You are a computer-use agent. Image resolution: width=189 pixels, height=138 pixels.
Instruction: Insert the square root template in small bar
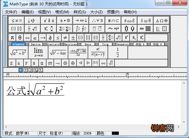tap(119, 38)
